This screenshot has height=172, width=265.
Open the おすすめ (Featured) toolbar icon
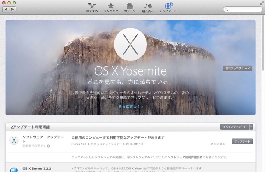(x=92, y=8)
